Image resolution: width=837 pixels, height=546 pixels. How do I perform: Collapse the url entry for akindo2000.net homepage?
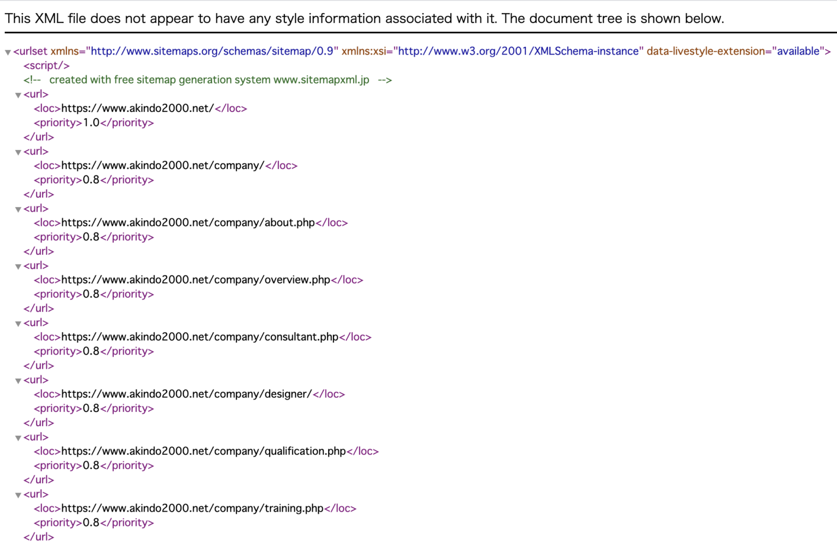click(x=18, y=95)
